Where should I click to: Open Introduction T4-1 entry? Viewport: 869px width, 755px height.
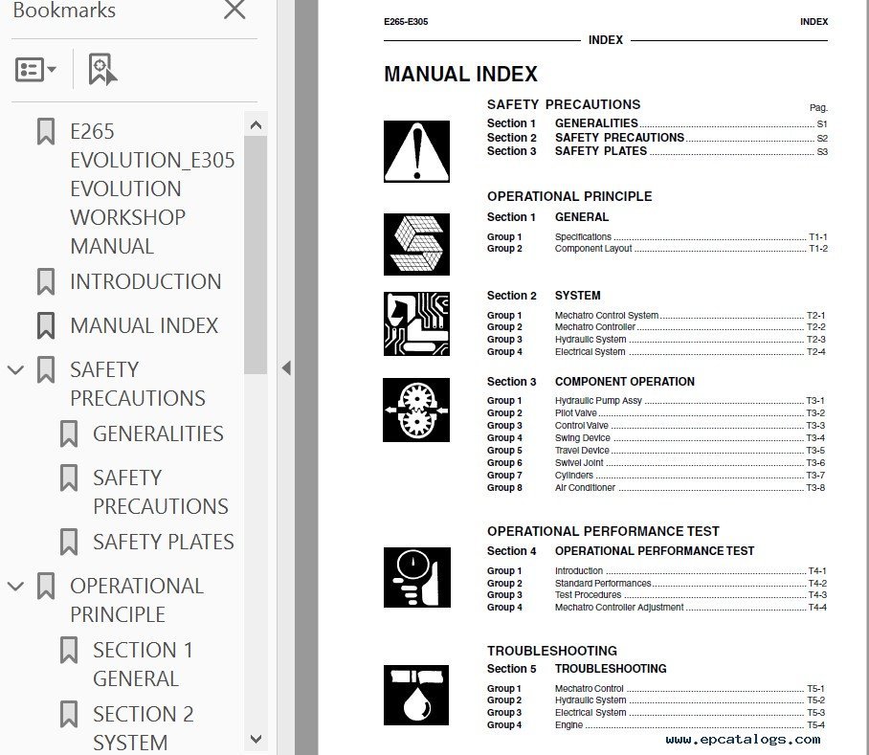pos(657,571)
